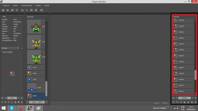Viewport: 198px width, 111px height.
Task: Select the highlighted outfit 1843 row
Action: pyautogui.click(x=36, y=96)
